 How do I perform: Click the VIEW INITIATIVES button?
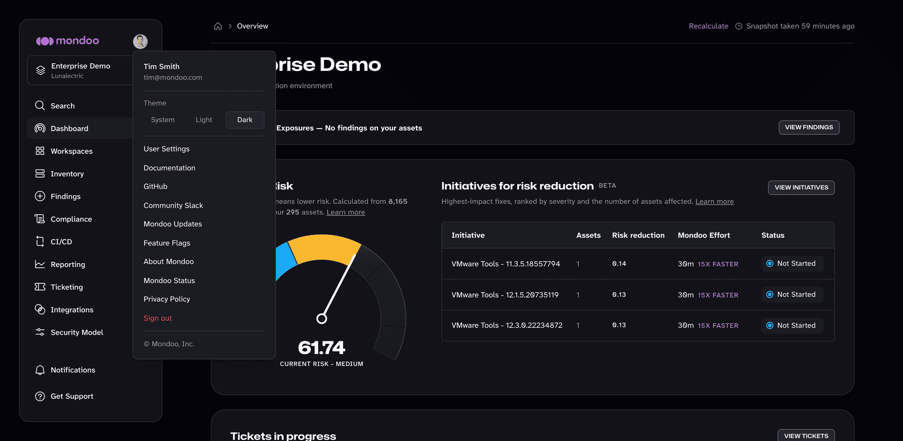pos(801,187)
